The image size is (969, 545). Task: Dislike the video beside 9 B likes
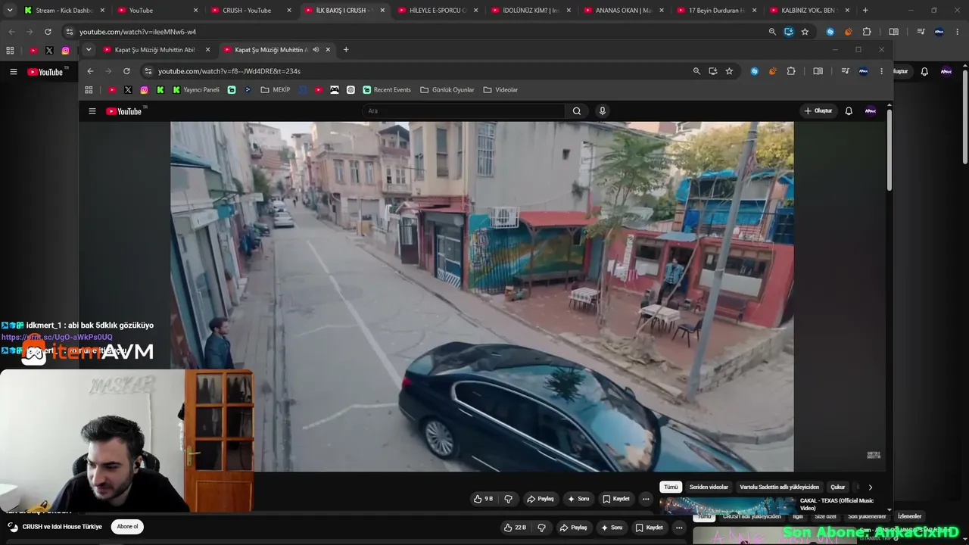click(x=509, y=499)
